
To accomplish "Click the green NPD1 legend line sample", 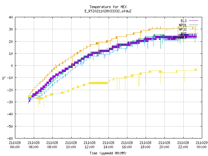I will pos(193,25).
